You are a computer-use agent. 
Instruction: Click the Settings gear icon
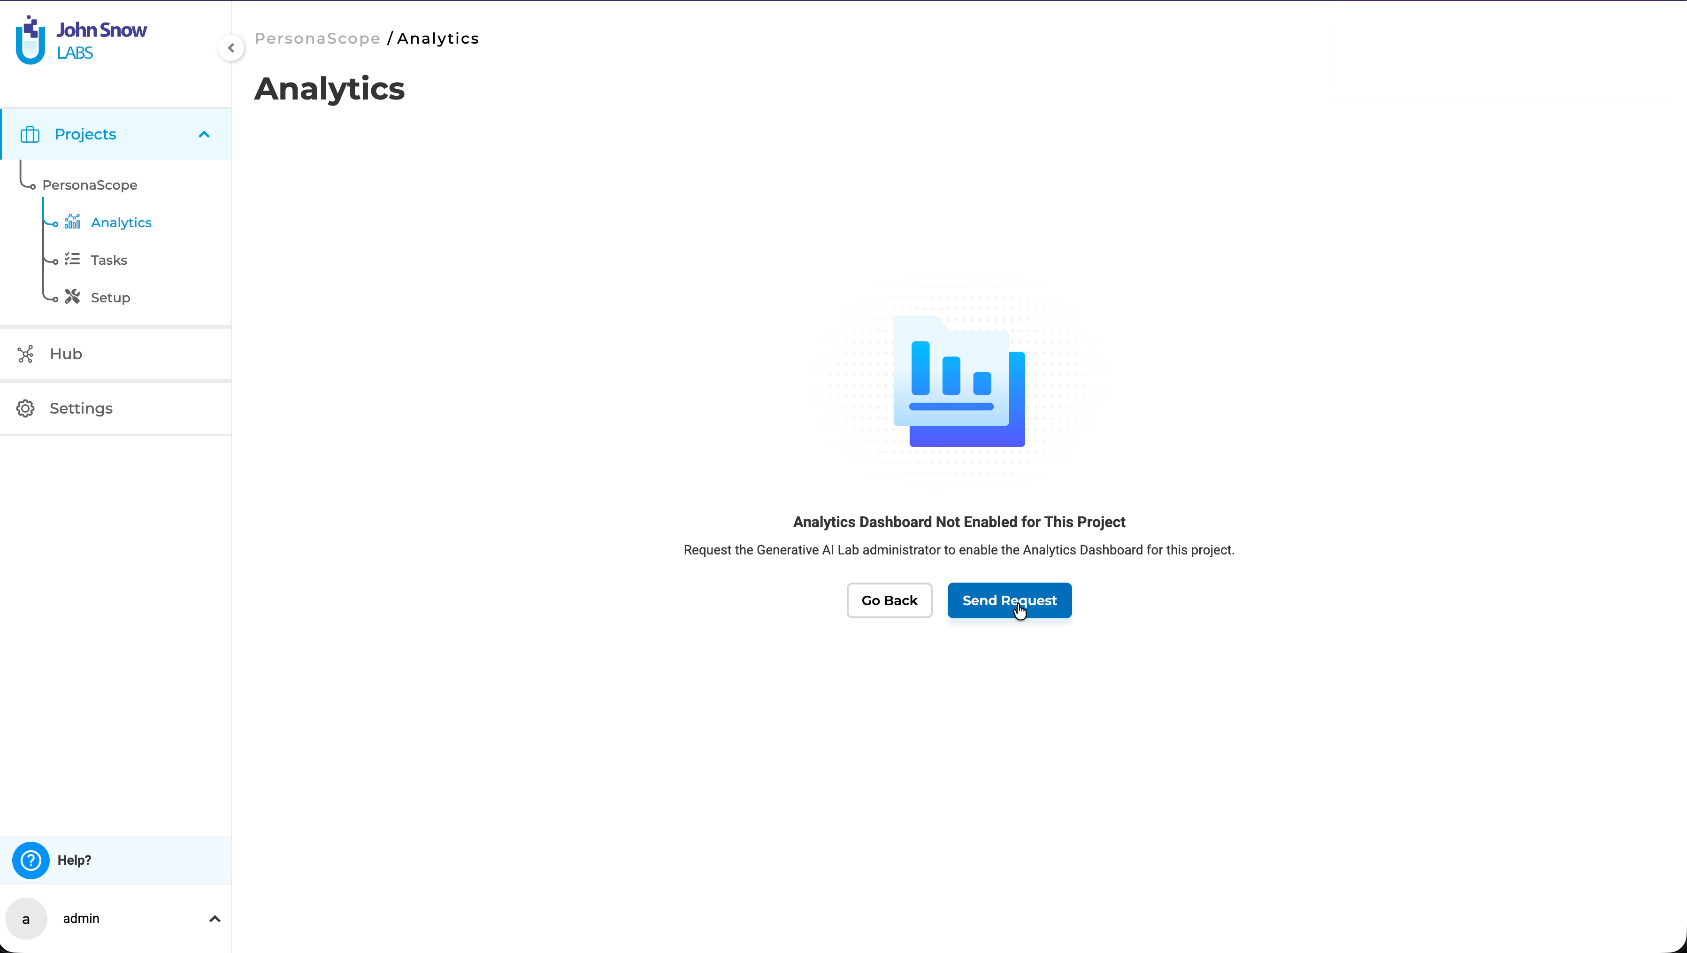pyautogui.click(x=25, y=409)
